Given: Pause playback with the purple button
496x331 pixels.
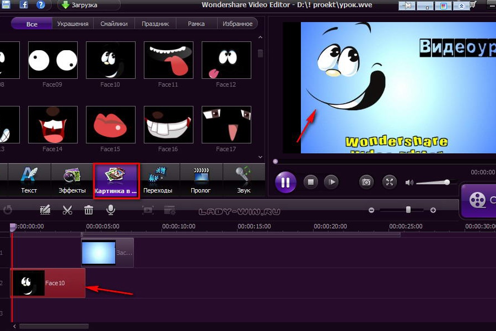Looking at the screenshot, I should pyautogui.click(x=285, y=182).
